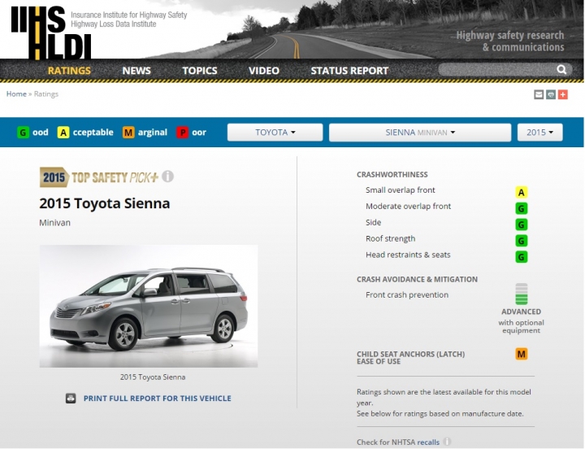This screenshot has height=449, width=585.
Task: Click the Roof strength G rating badge
Action: click(521, 241)
